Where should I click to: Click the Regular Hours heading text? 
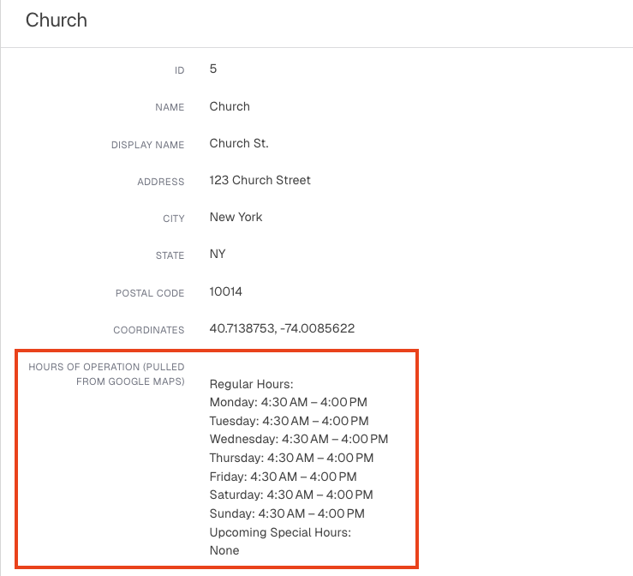coord(252,384)
